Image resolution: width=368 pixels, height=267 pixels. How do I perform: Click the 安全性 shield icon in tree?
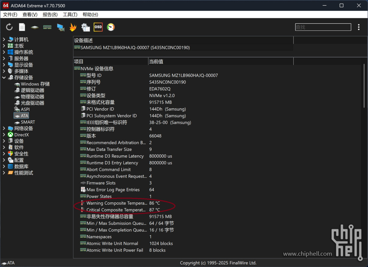[11, 154]
